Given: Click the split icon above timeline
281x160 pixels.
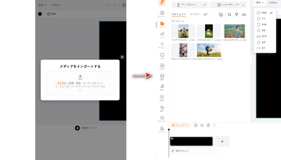Looking at the screenshot, I should 202,125.
